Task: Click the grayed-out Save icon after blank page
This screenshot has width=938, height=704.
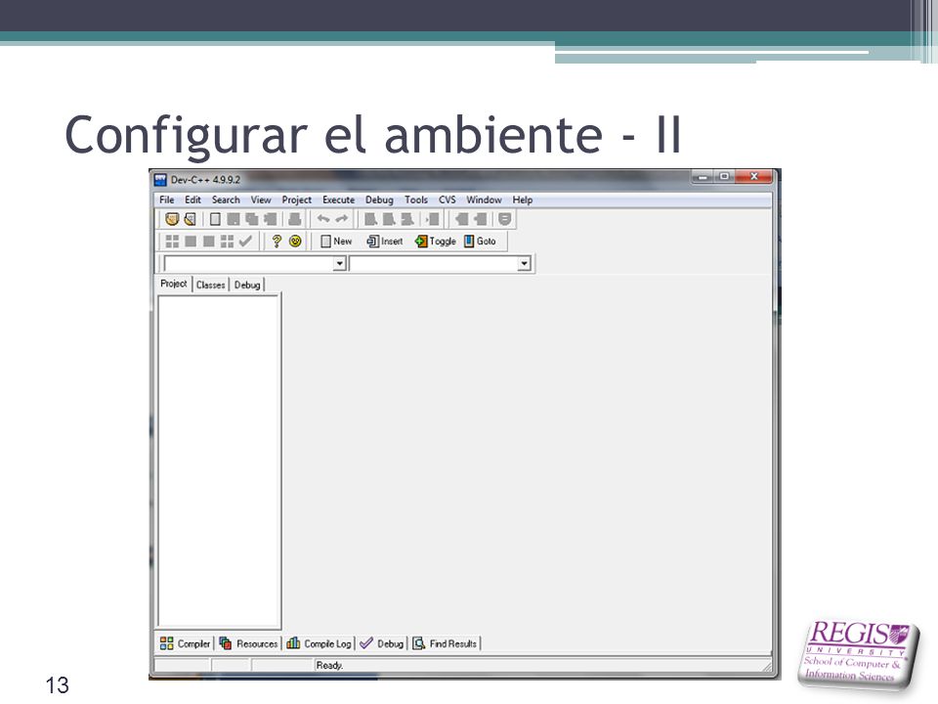Action: [x=234, y=219]
